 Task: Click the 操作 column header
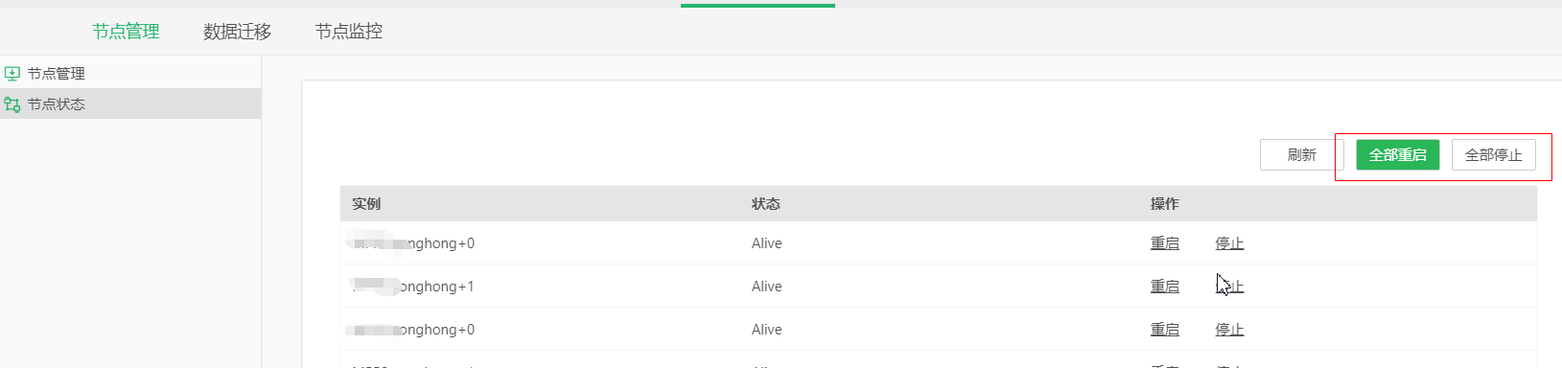[1165, 204]
